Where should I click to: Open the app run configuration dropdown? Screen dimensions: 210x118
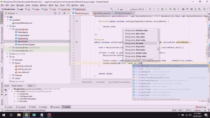click(121, 9)
